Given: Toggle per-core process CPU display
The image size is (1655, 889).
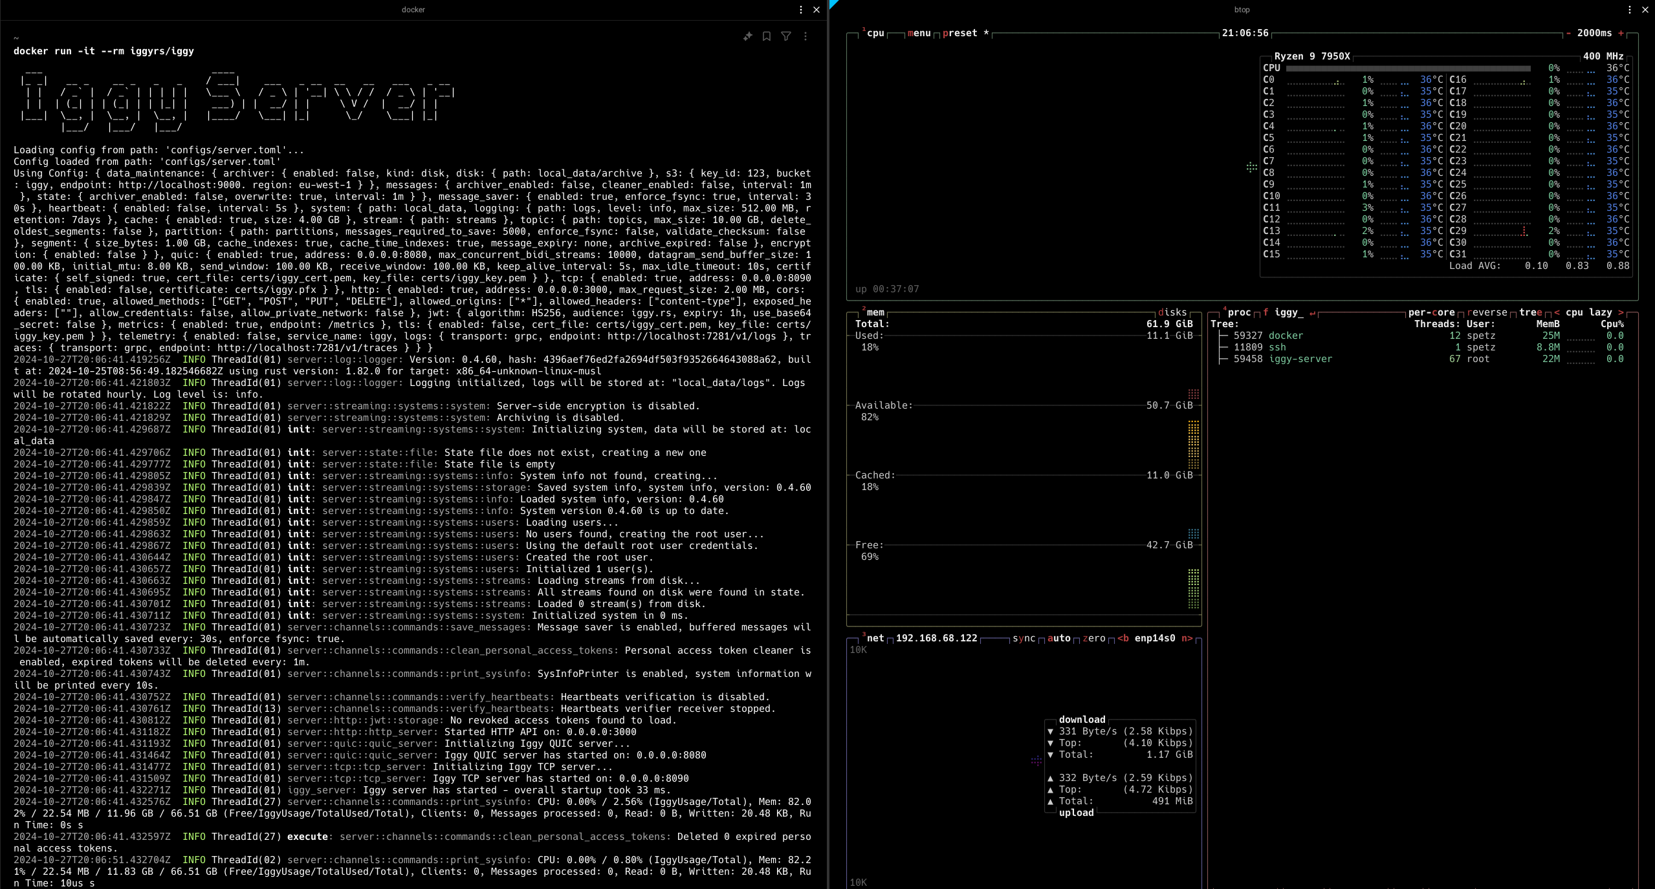Looking at the screenshot, I should point(1431,312).
